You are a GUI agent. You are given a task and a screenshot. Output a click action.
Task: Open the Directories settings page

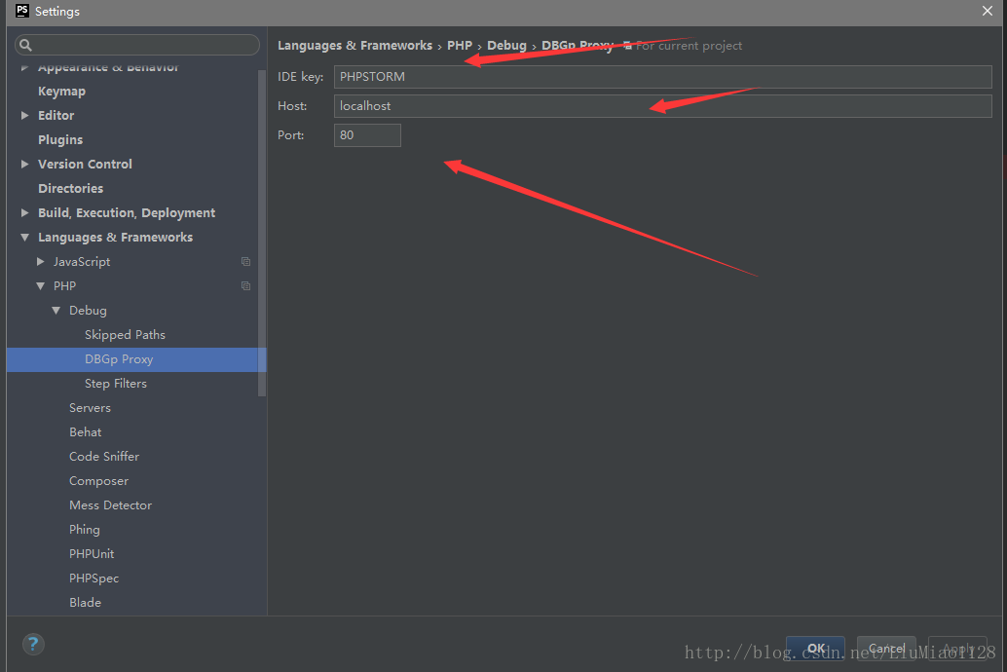pos(71,188)
